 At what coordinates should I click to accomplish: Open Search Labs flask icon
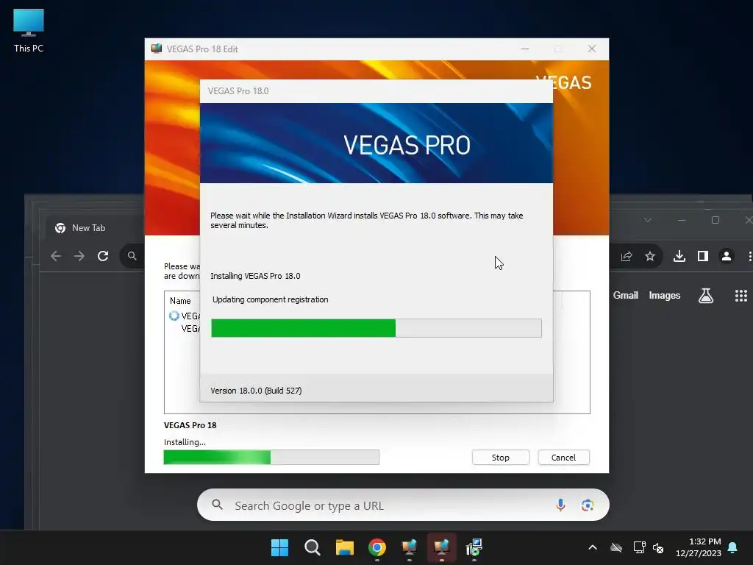pos(705,296)
